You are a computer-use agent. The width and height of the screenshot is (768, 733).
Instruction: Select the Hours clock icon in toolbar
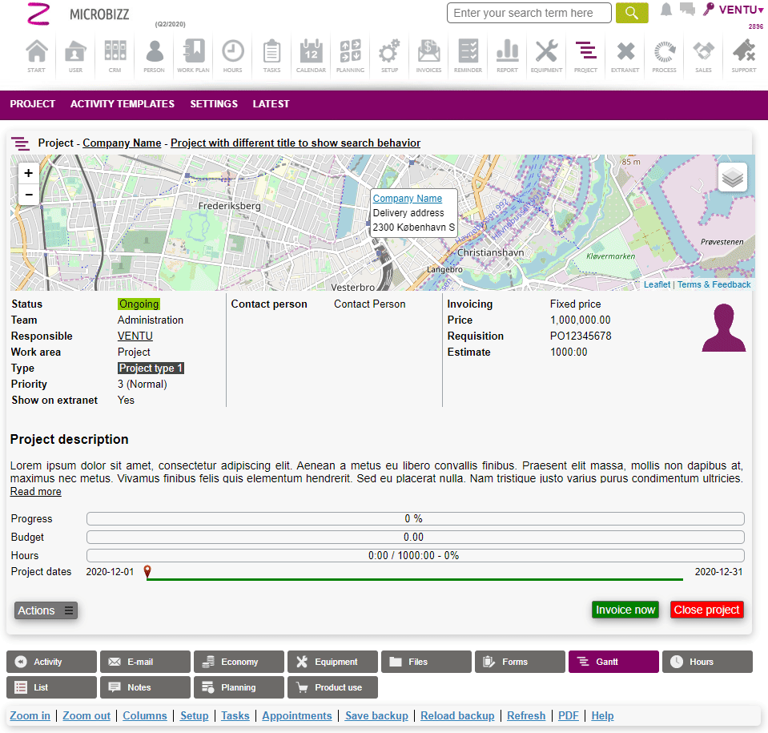click(232, 54)
